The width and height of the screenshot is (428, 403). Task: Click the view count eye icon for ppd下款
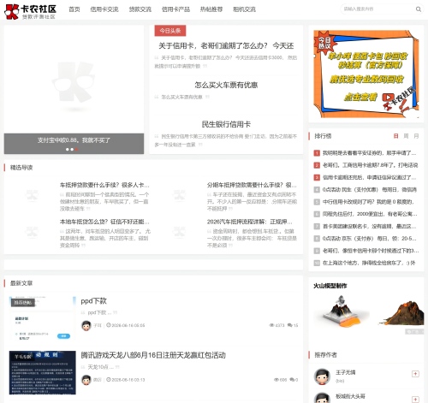[271, 325]
